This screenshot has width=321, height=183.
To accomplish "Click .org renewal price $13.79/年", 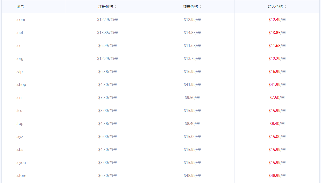I will [192, 59].
